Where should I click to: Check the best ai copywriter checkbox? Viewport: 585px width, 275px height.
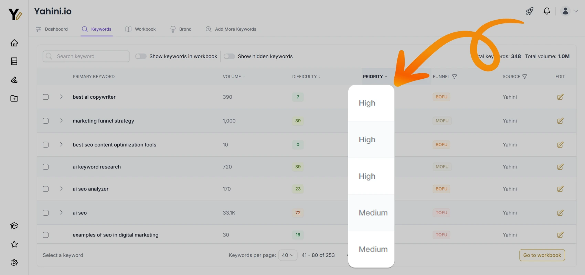[45, 97]
